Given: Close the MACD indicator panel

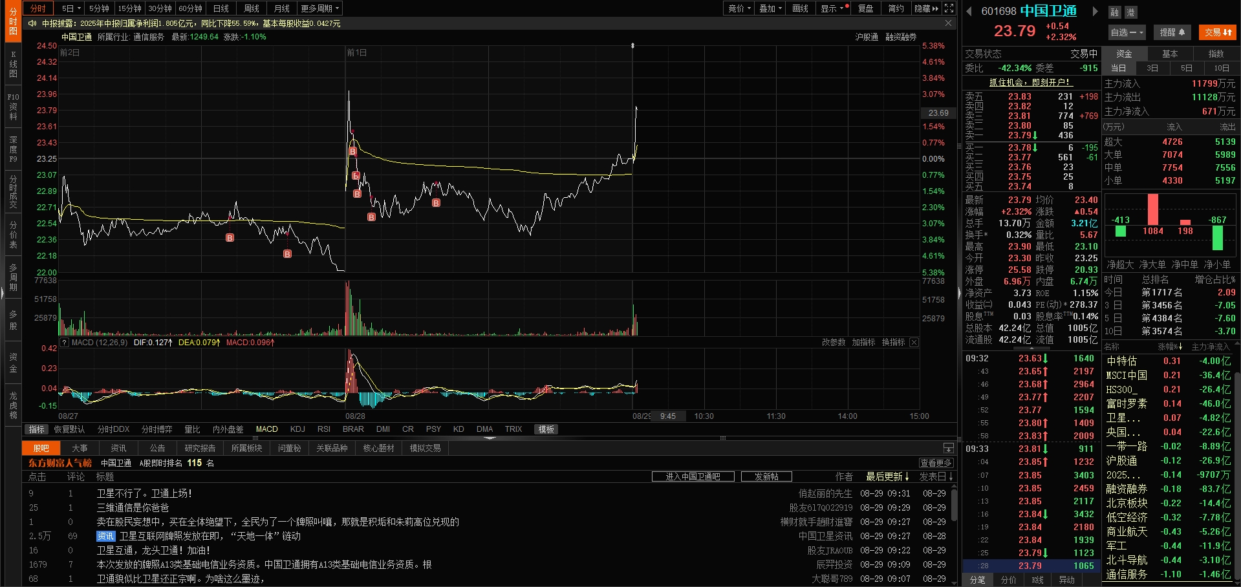Looking at the screenshot, I should (x=914, y=343).
